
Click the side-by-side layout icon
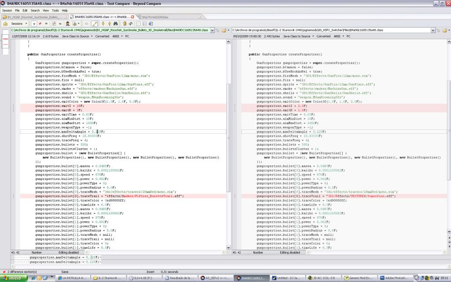click(x=144, y=24)
